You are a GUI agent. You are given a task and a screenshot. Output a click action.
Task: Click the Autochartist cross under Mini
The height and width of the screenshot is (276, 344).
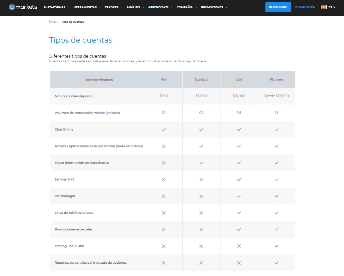[x=164, y=163]
